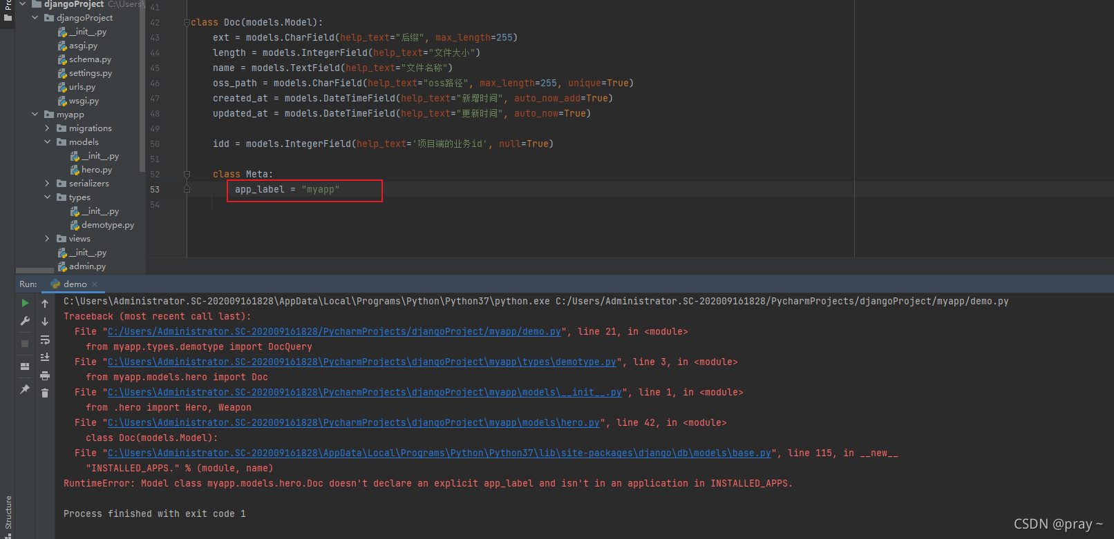This screenshot has width=1114, height=539.
Task: Click the RuntimeError message line in console
Action: [428, 484]
